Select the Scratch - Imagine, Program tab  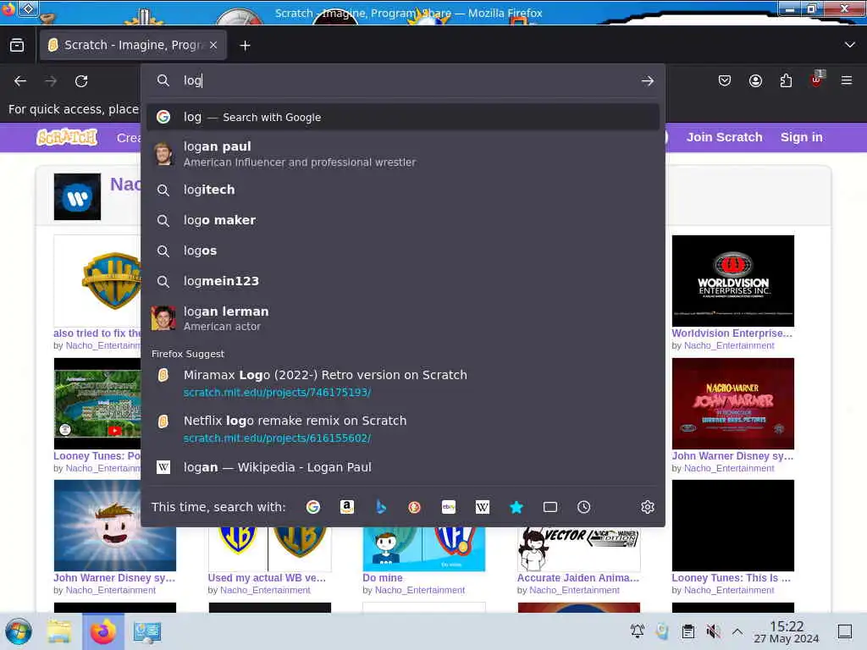pyautogui.click(x=133, y=45)
